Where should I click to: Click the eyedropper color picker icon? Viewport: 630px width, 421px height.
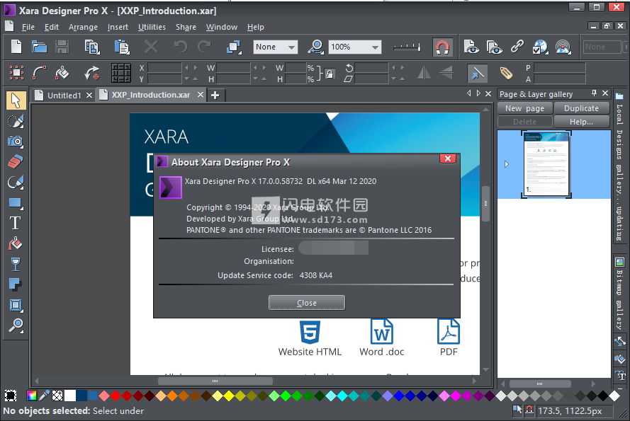(x=44, y=396)
